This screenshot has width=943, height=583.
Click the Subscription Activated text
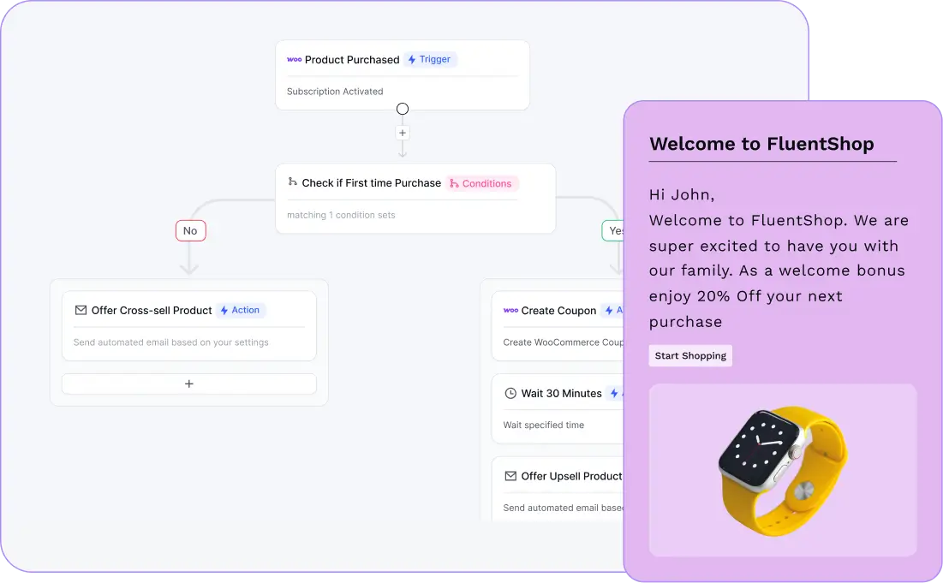(x=335, y=92)
